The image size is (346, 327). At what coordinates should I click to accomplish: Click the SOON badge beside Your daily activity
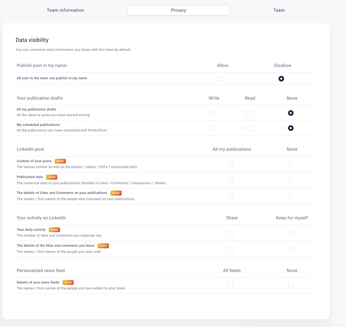pyautogui.click(x=54, y=230)
